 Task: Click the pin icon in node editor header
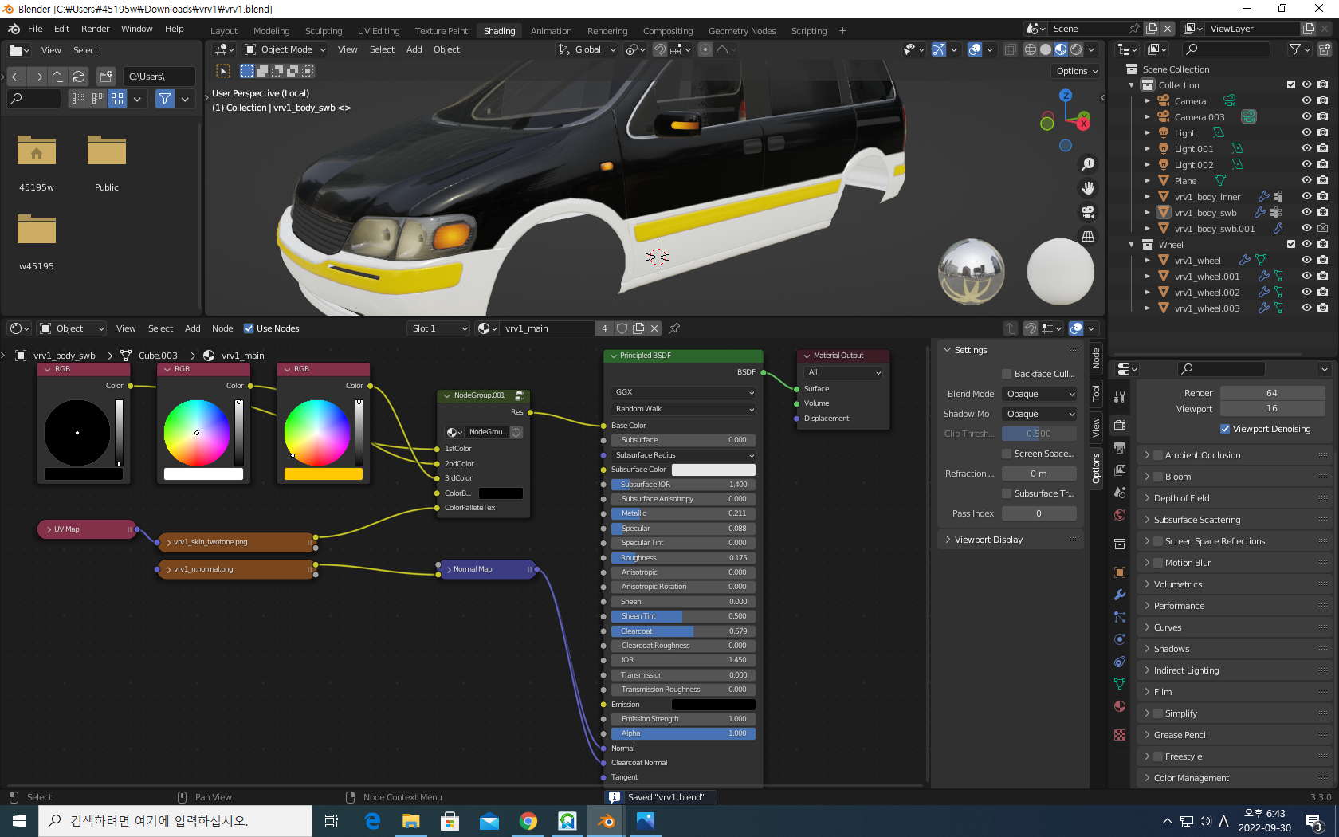click(x=674, y=328)
